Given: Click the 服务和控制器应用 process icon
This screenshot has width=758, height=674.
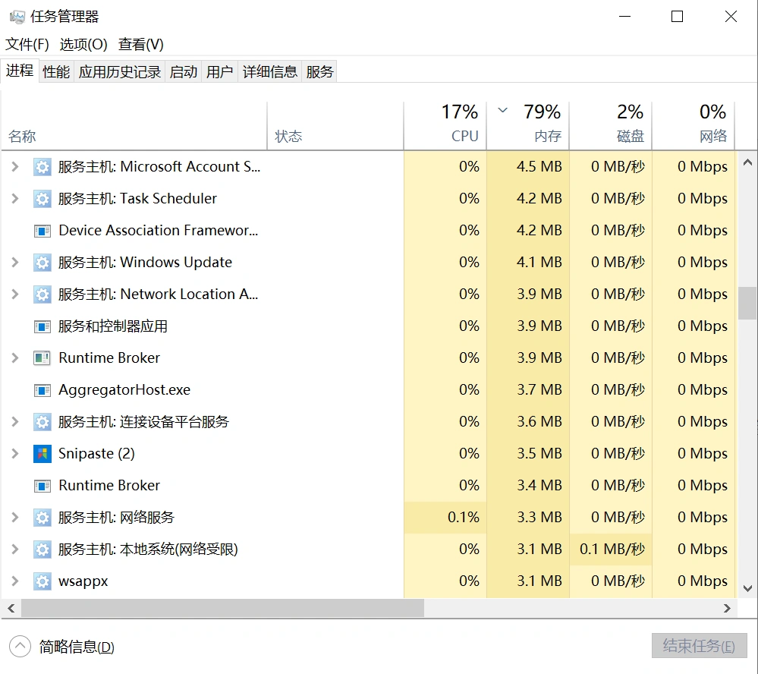Looking at the screenshot, I should [x=42, y=326].
